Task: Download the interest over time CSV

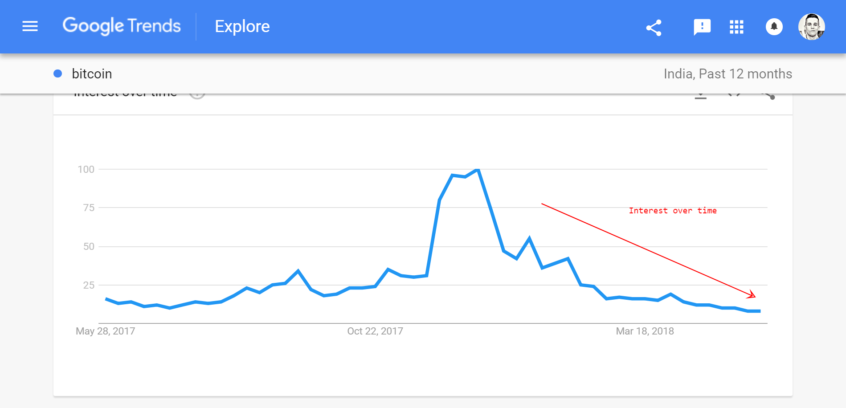Action: [701, 95]
